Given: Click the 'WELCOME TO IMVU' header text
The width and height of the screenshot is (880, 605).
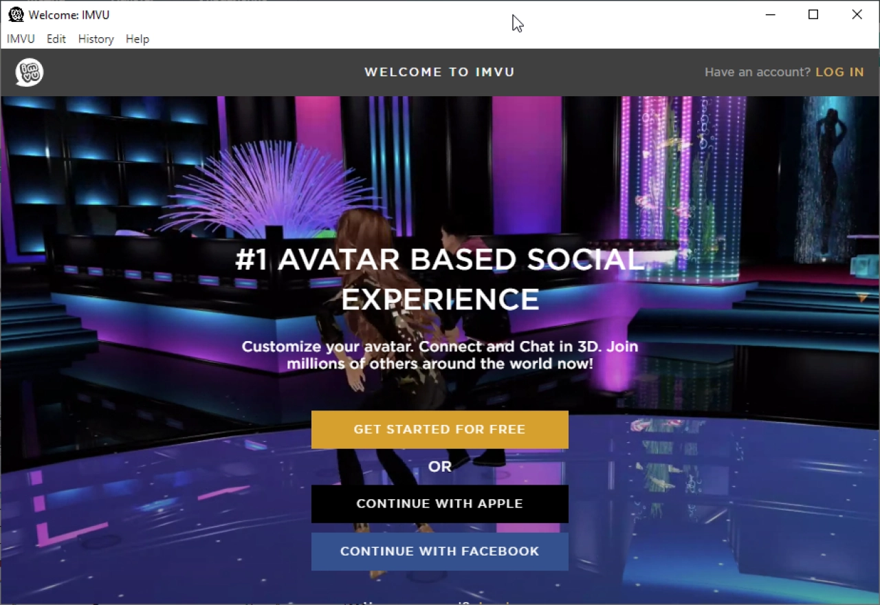Looking at the screenshot, I should (x=440, y=72).
